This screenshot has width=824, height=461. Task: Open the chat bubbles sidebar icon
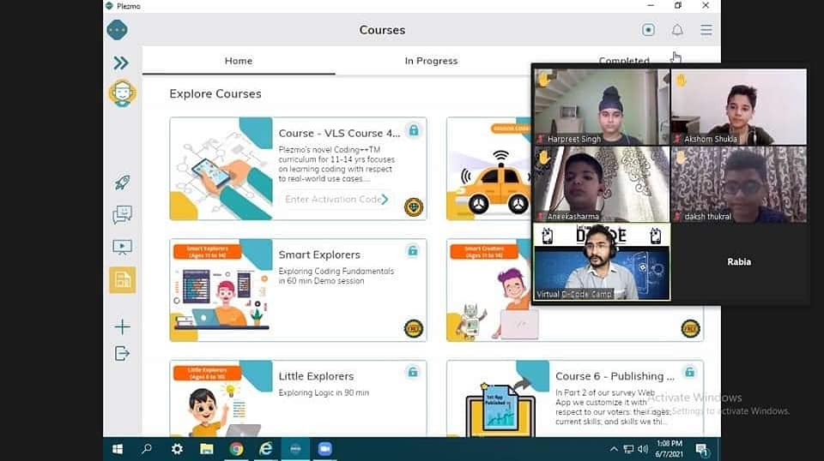(123, 214)
